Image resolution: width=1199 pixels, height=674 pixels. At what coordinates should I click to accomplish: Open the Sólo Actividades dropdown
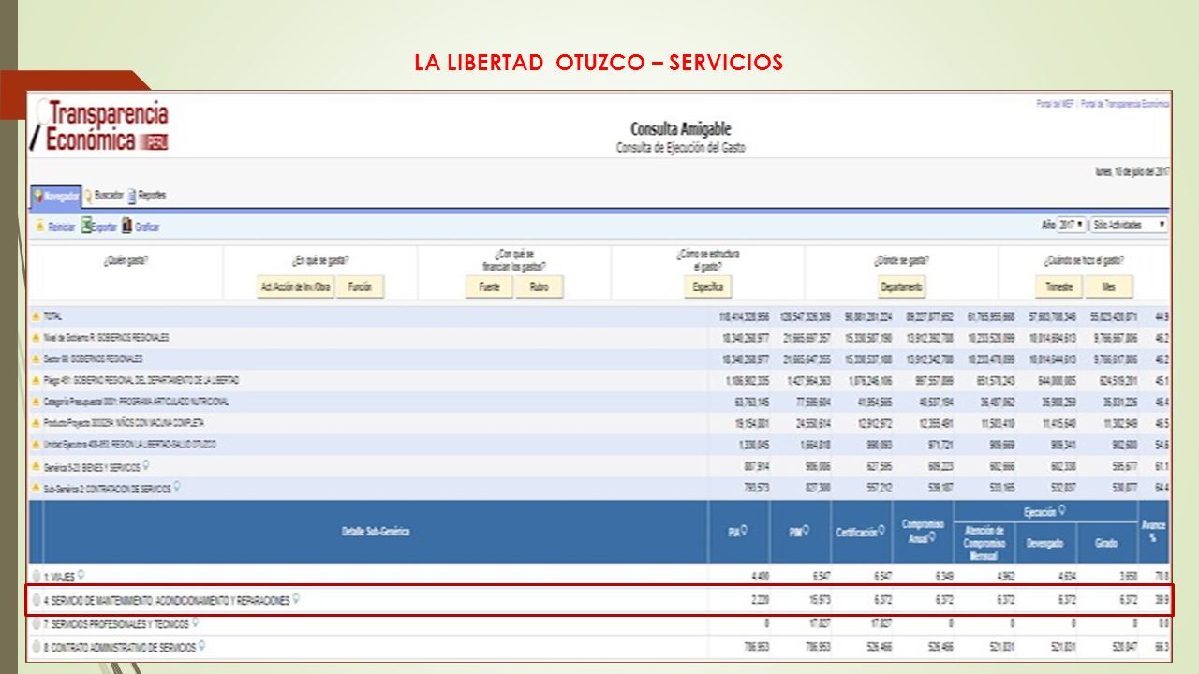point(1129,225)
